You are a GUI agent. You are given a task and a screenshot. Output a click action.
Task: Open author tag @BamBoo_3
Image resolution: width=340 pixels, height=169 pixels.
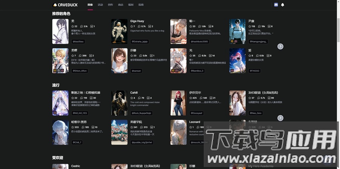tap(197, 71)
